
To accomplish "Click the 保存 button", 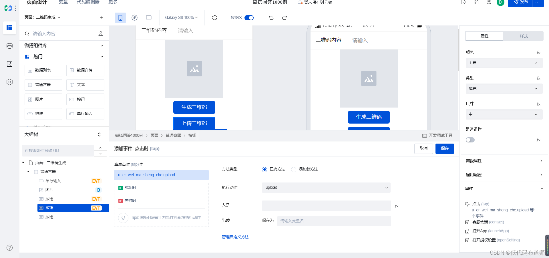I will coord(445,148).
